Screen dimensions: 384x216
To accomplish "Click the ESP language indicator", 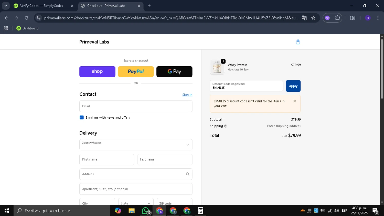I will [x=345, y=211].
